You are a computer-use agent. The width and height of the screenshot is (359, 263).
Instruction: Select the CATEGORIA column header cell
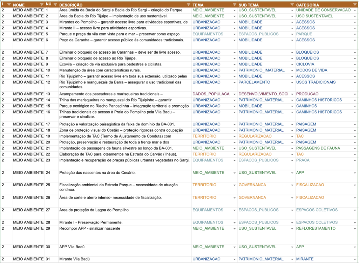pyautogui.click(x=323, y=5)
